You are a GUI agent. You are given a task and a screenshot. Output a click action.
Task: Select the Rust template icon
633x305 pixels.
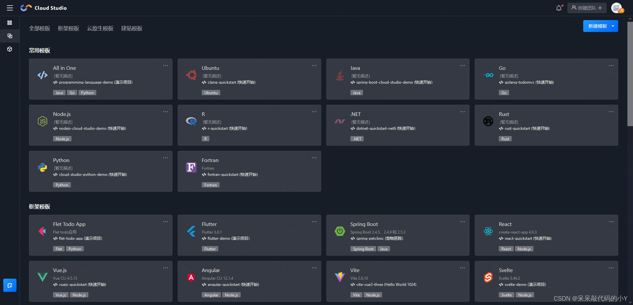click(488, 121)
